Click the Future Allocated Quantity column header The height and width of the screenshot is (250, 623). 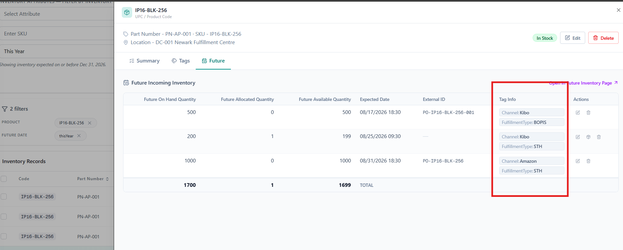247,99
